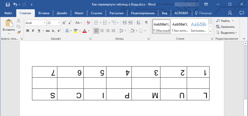Switch to the Вид tab

[x=165, y=13]
